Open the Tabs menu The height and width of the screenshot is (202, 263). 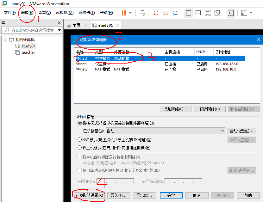86,13
